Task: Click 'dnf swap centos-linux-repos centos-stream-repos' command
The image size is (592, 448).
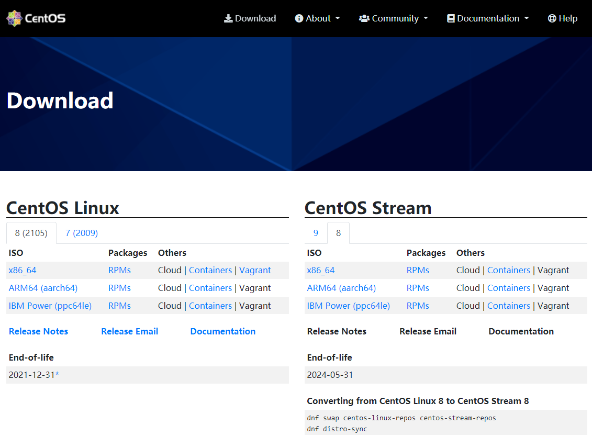Action: [401, 418]
